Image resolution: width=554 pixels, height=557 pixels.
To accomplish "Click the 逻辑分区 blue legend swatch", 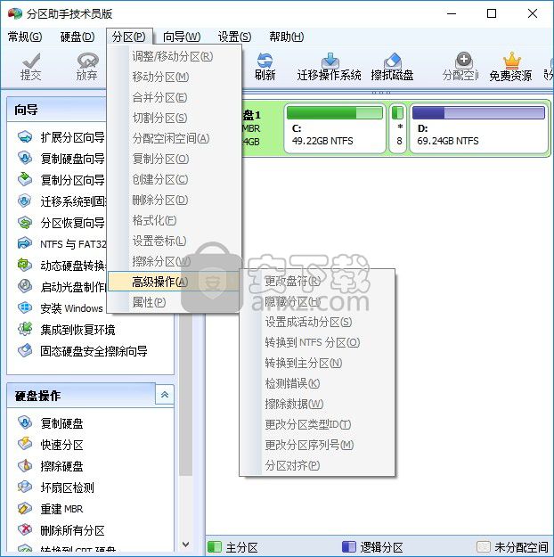I will point(348,546).
